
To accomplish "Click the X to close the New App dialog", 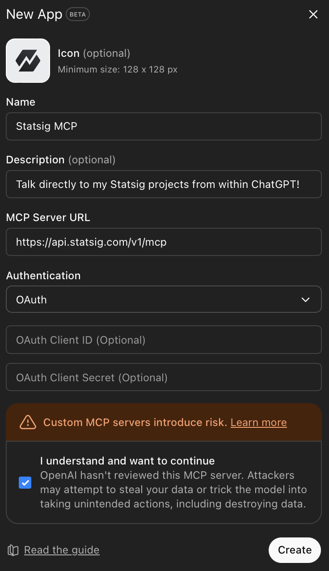I will pos(313,14).
